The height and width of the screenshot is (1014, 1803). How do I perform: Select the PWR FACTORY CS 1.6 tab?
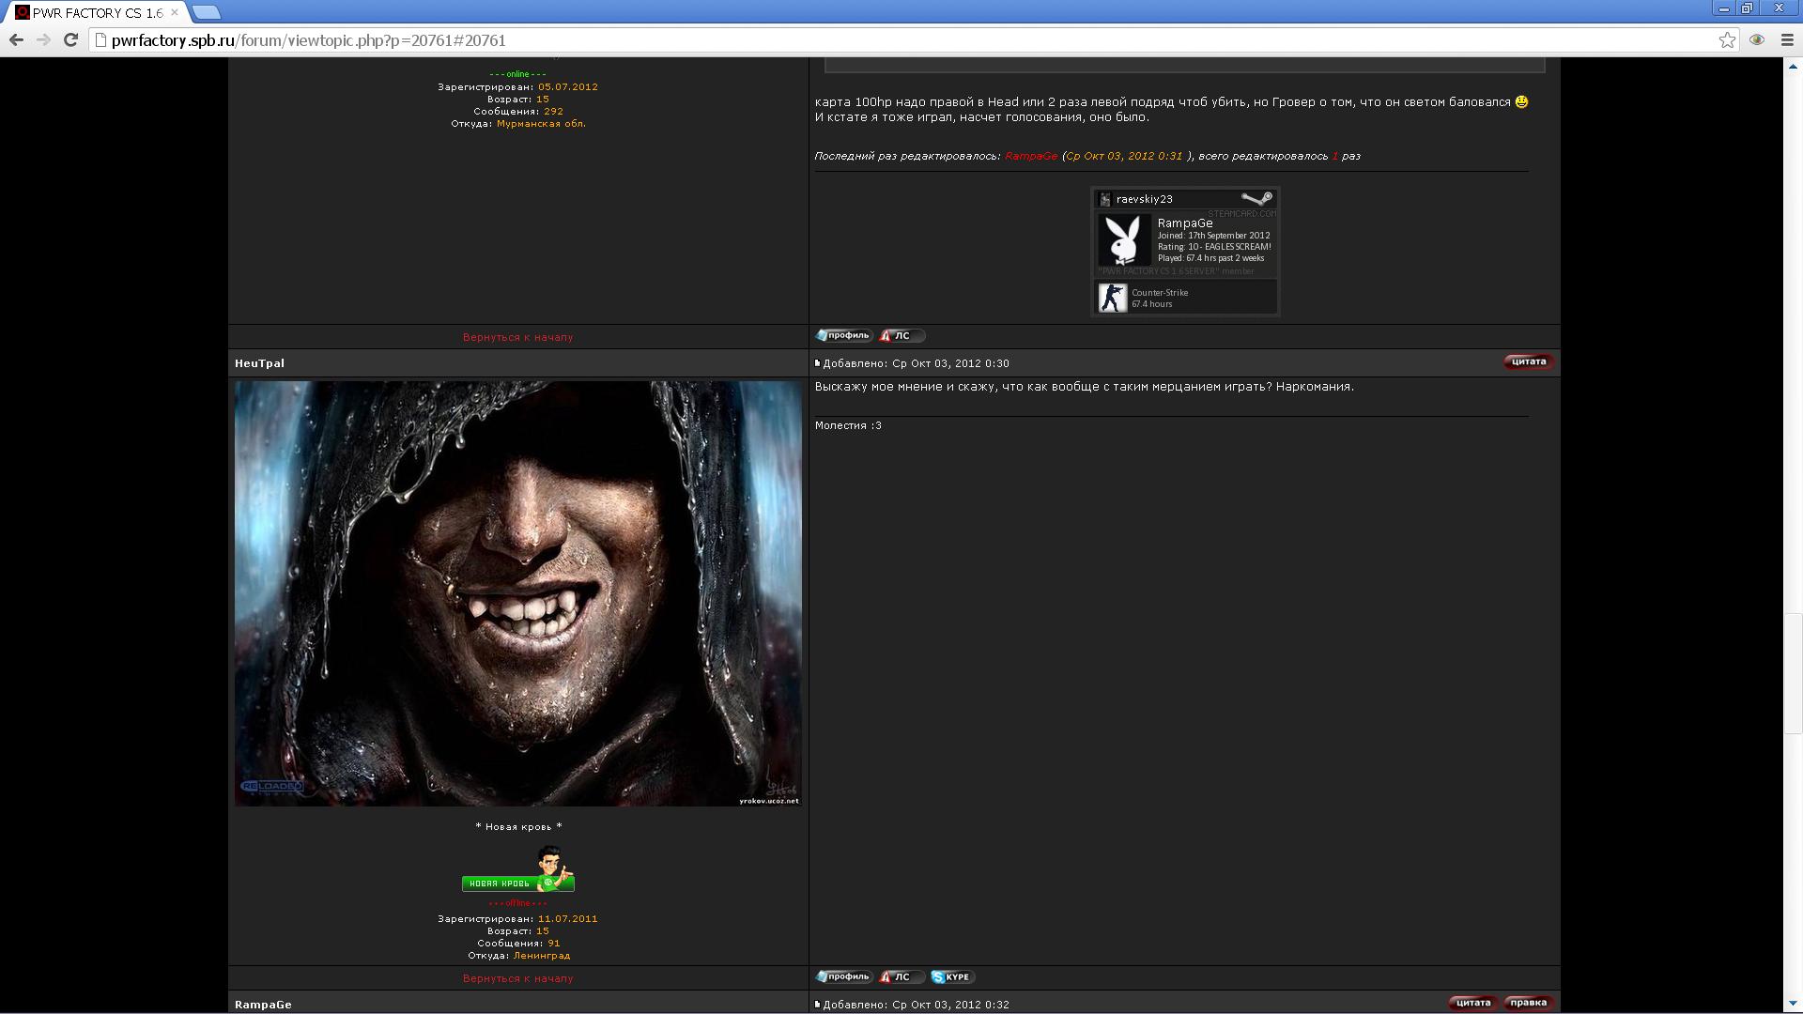click(x=94, y=12)
